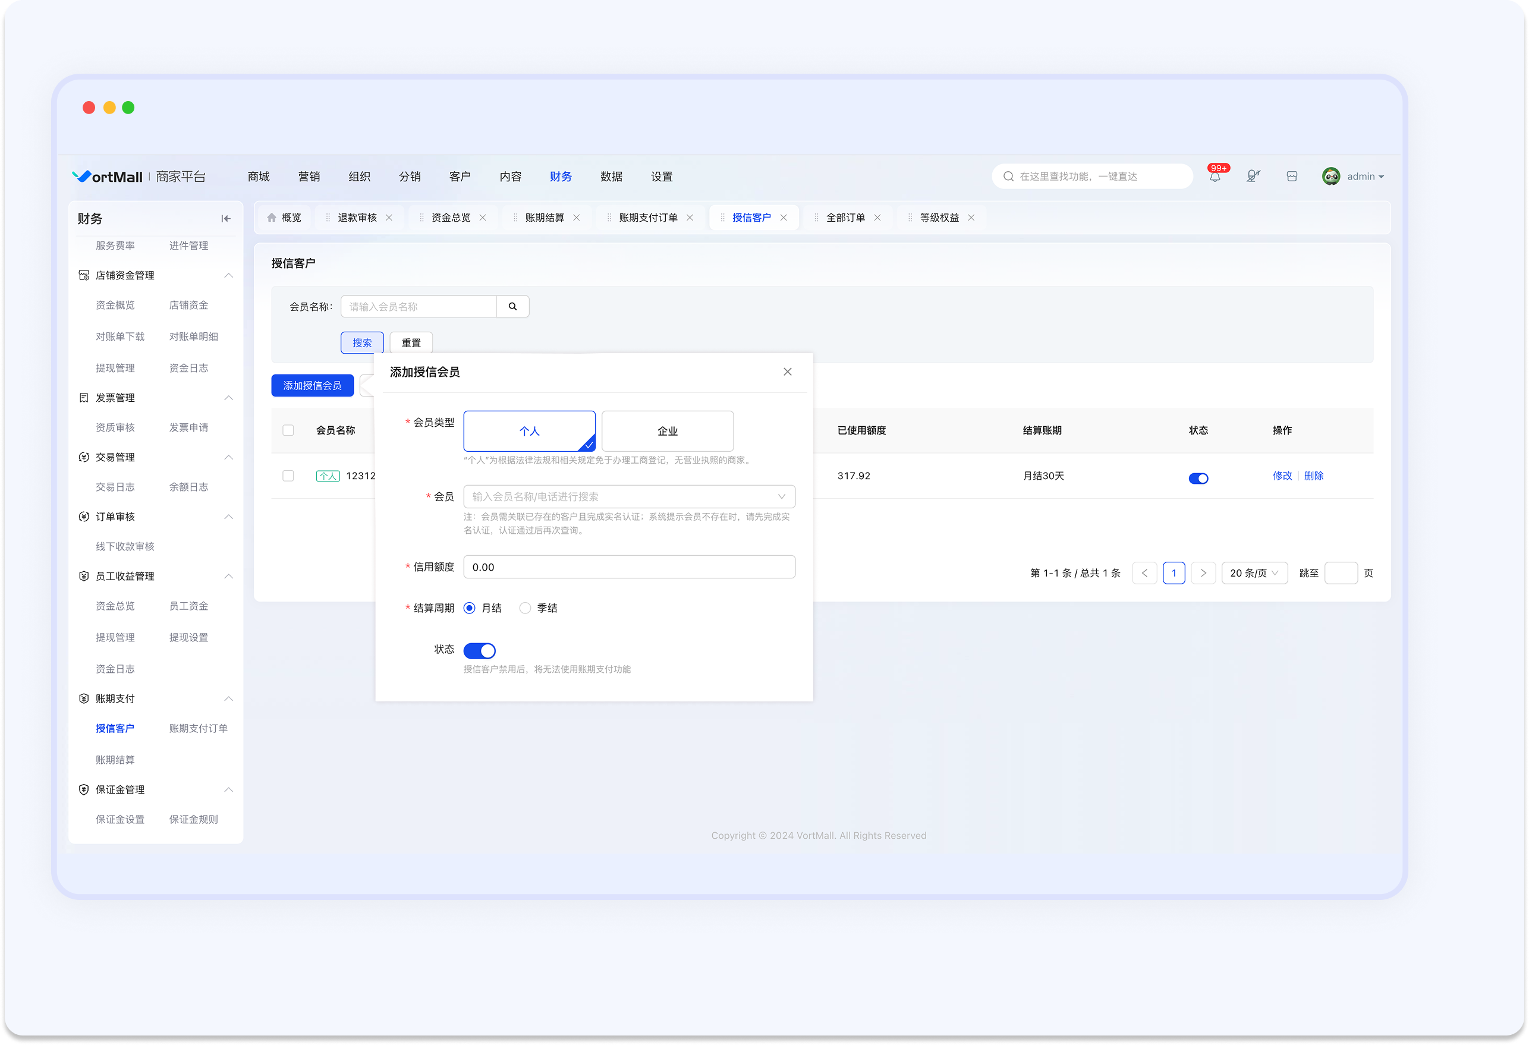Toggle the status switch in the 月结30天 row
1529x1045 pixels.
(x=1198, y=479)
